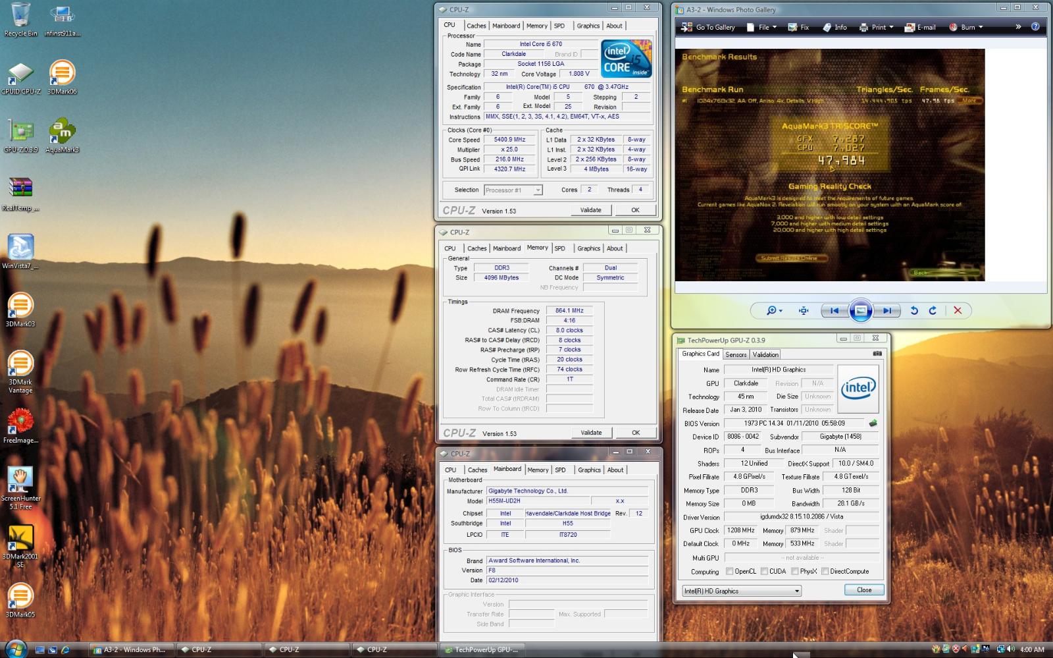This screenshot has height=658, width=1053.
Task: Open the infinst911a desktop icon
Action: 62,20
